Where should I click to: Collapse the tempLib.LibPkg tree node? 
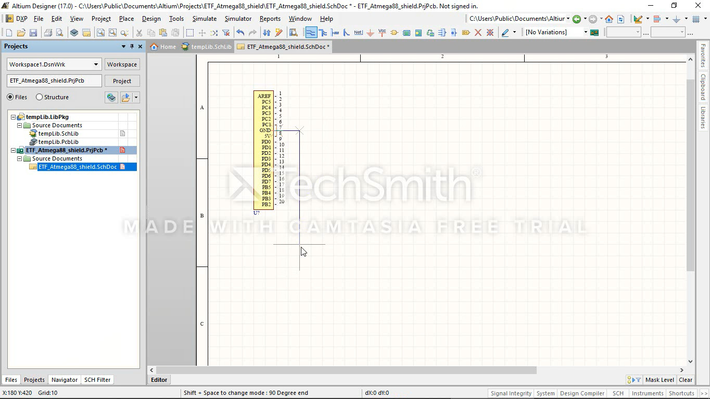14,117
